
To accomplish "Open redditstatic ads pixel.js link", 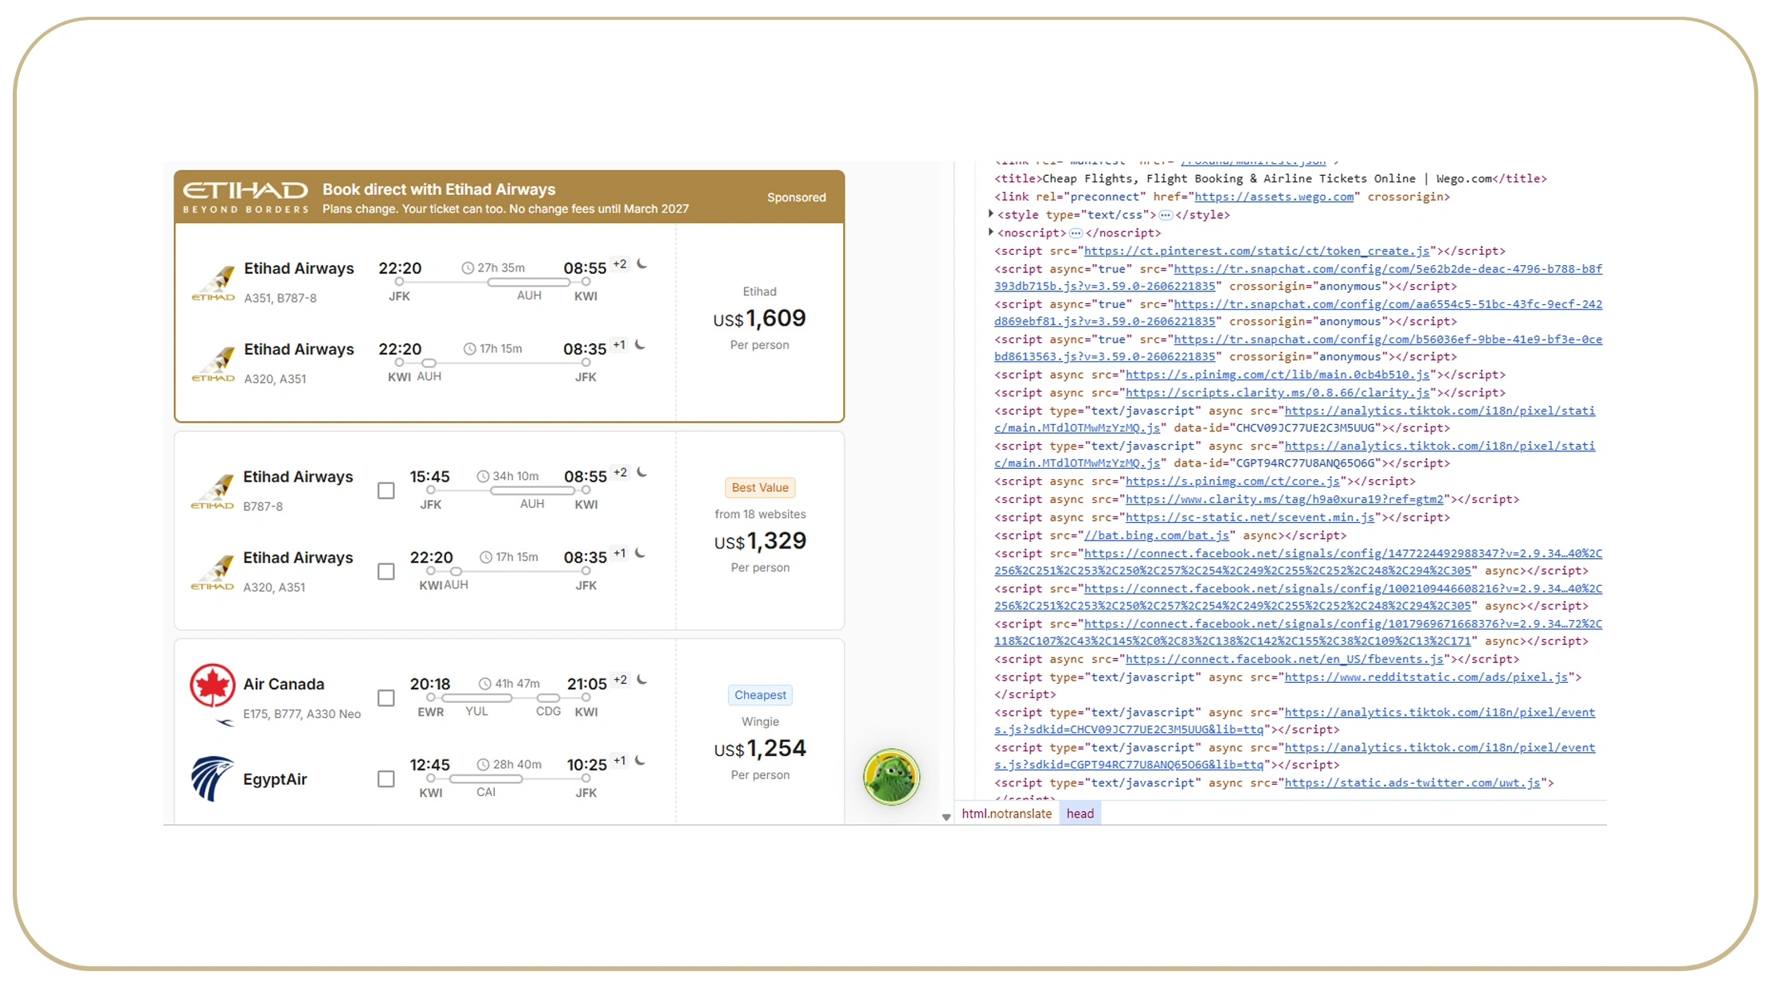I will (1426, 677).
